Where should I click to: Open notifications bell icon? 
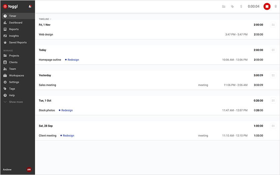30,6
